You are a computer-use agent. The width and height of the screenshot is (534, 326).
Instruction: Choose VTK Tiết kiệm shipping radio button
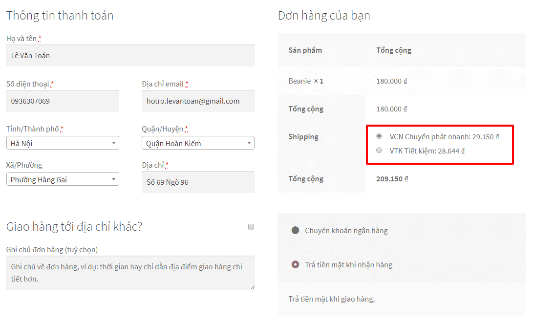(x=379, y=151)
